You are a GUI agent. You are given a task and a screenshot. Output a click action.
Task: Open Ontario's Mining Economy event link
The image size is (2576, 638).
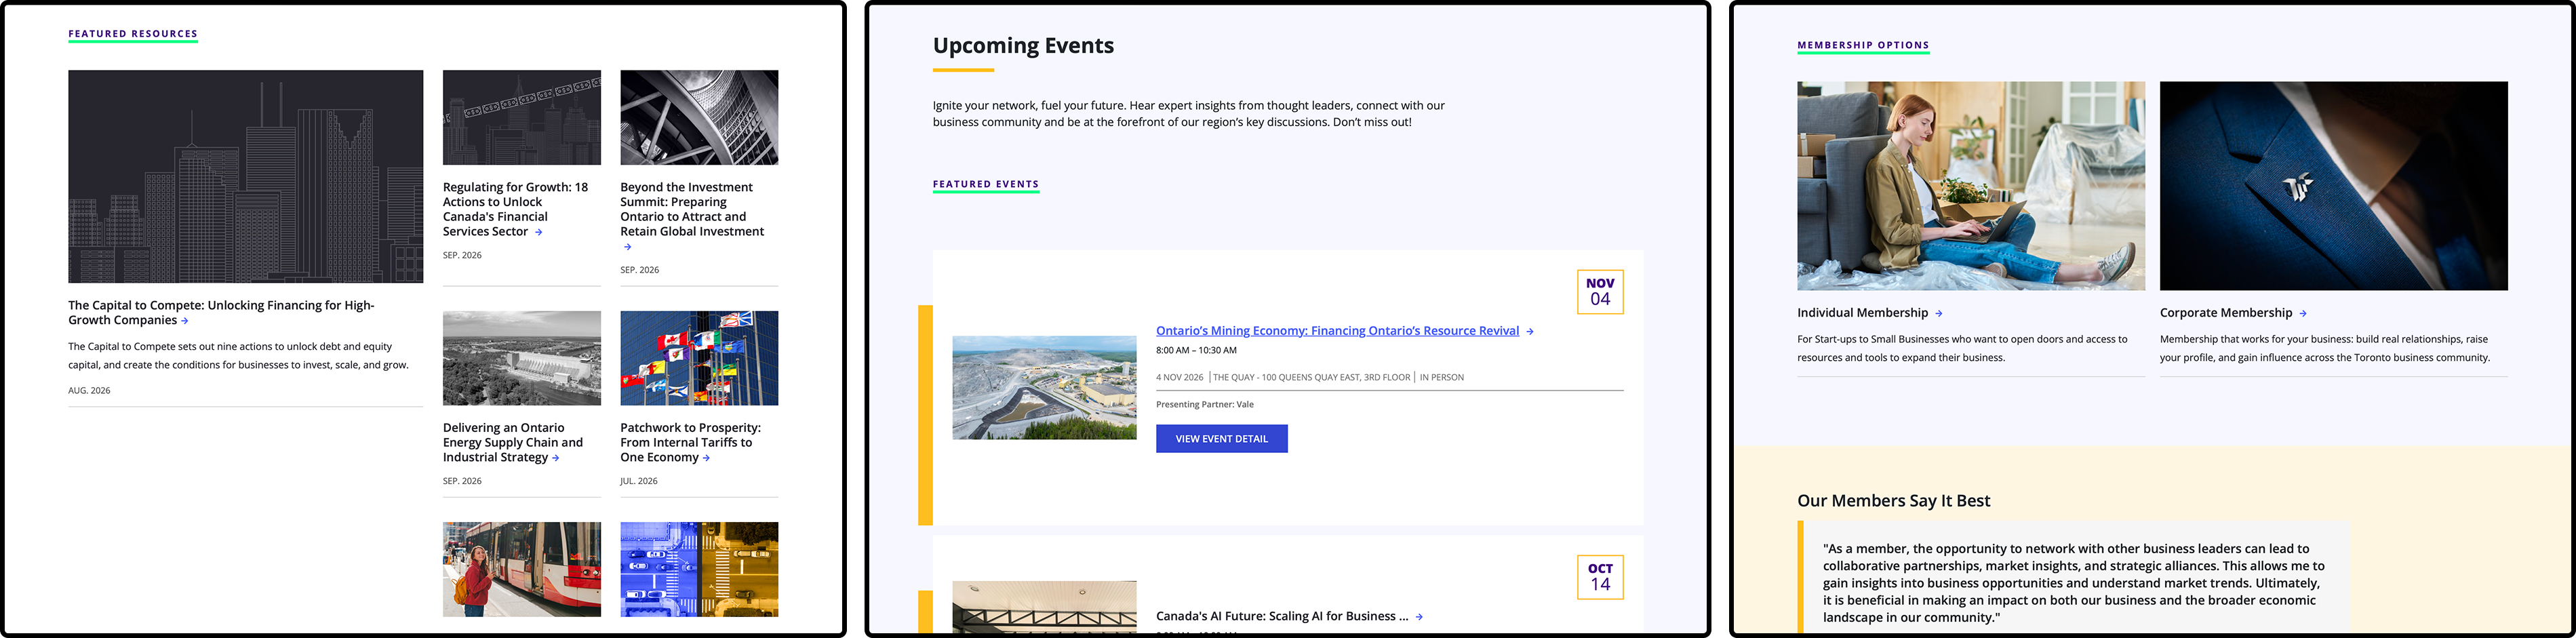click(x=1337, y=331)
